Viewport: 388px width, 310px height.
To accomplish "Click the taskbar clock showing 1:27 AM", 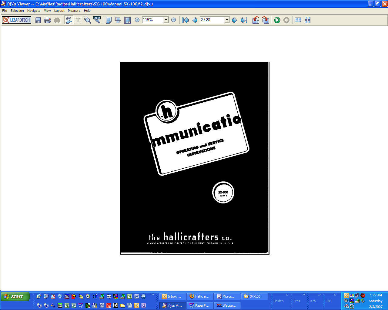I will coord(376,295).
